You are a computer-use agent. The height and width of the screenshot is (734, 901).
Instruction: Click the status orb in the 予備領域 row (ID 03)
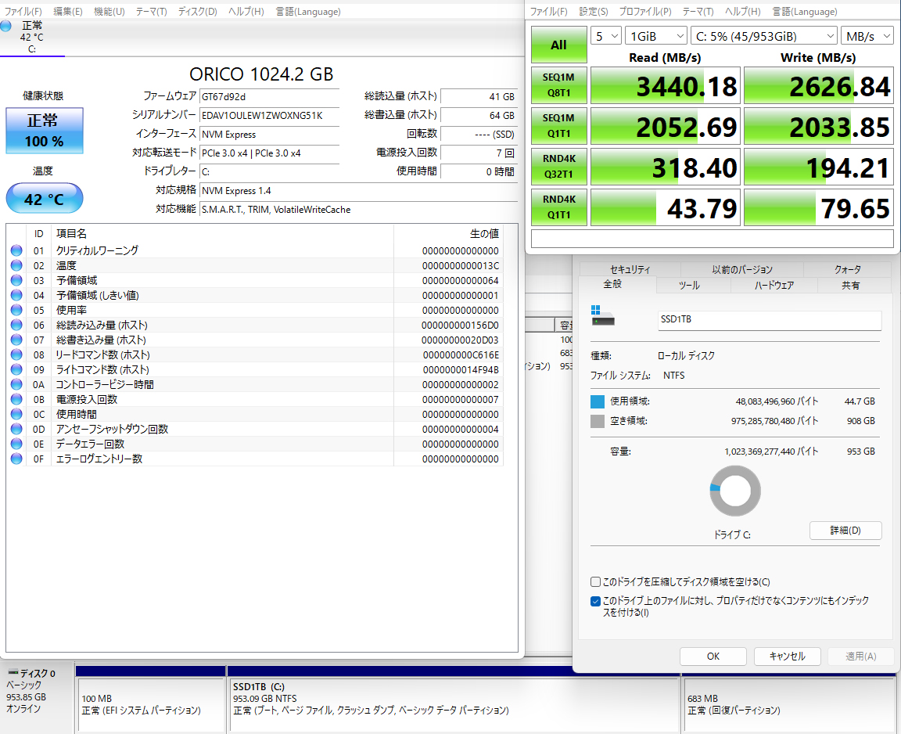(16, 280)
